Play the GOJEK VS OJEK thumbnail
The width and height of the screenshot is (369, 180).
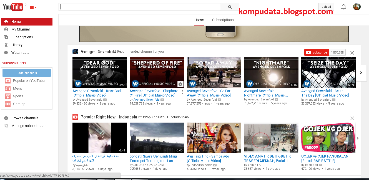point(328,138)
